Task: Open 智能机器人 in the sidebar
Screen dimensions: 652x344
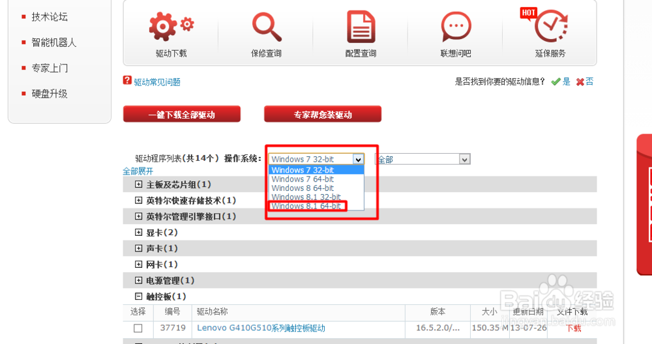Action: [54, 42]
